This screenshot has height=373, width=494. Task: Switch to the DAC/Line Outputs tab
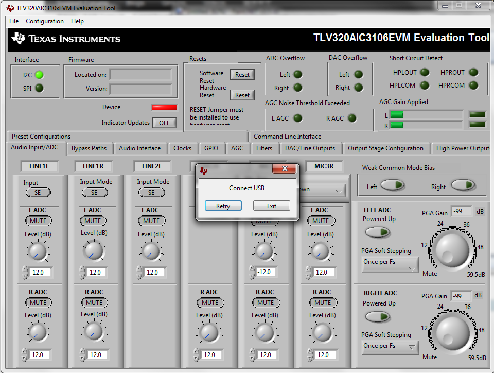310,148
